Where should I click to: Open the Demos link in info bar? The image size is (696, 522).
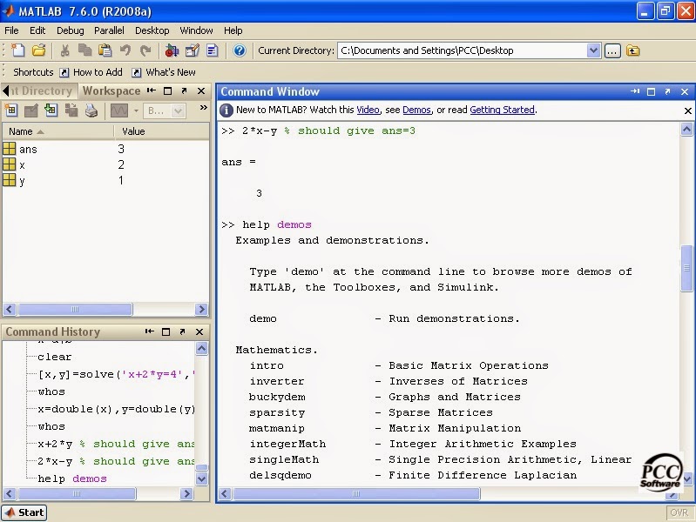tap(416, 110)
